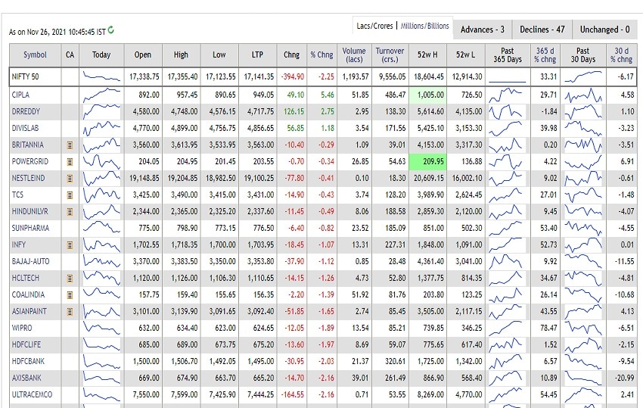
Task: Open corporate action icon for BRITANNIA
Action: point(70,145)
